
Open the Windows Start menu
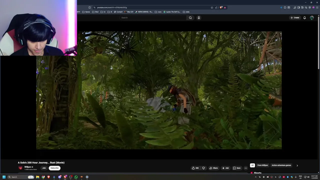click(x=4, y=177)
